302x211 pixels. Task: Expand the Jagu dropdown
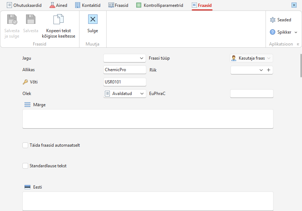(x=125, y=58)
